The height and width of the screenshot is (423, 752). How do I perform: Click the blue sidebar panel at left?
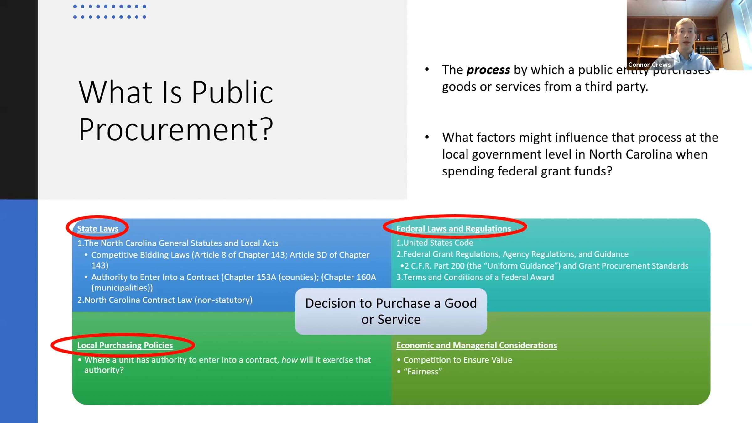click(x=18, y=310)
